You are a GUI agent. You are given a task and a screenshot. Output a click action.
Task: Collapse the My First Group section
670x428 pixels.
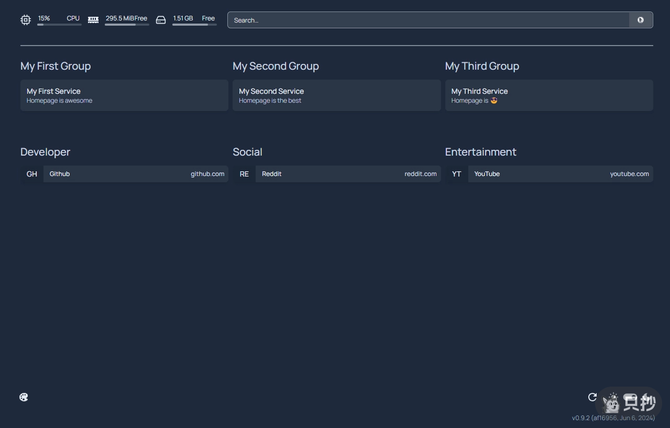click(x=56, y=66)
